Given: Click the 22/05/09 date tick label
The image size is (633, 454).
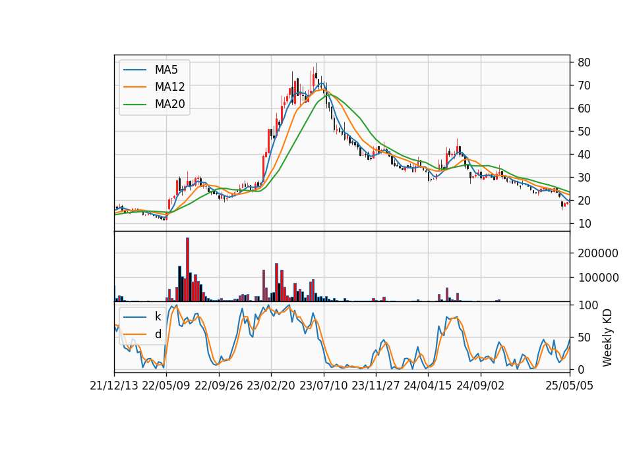Looking at the screenshot, I should tap(166, 386).
